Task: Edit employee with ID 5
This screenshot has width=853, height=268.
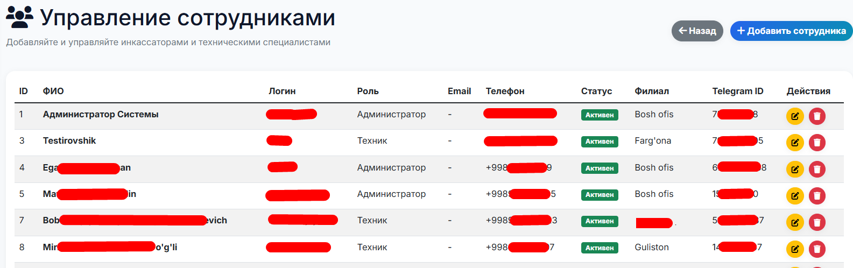Action: tap(795, 196)
